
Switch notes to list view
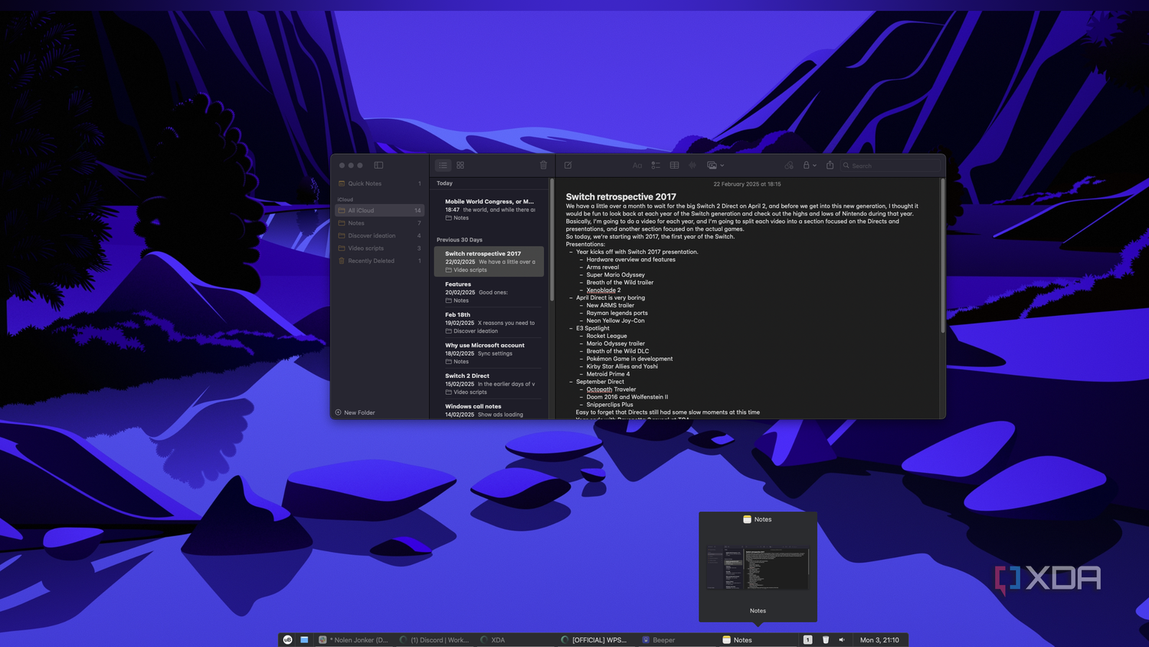point(444,165)
